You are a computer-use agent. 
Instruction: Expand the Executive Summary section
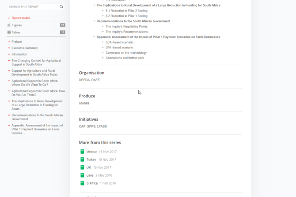click(9, 48)
